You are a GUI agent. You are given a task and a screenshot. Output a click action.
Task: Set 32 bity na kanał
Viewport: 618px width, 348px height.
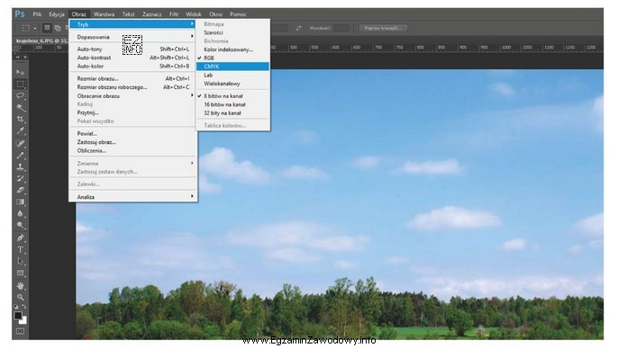[233, 113]
